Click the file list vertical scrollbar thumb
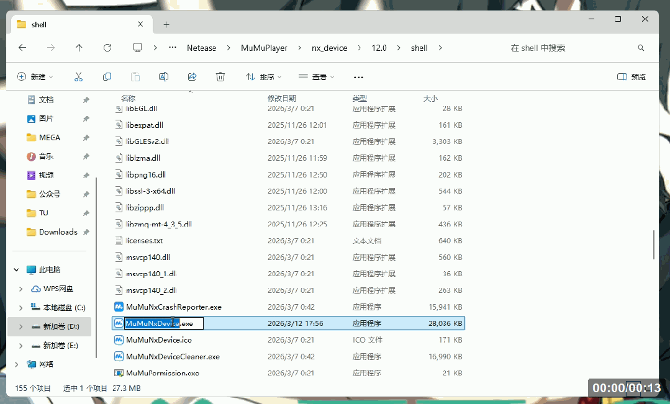This screenshot has height=404, width=670. click(x=653, y=245)
